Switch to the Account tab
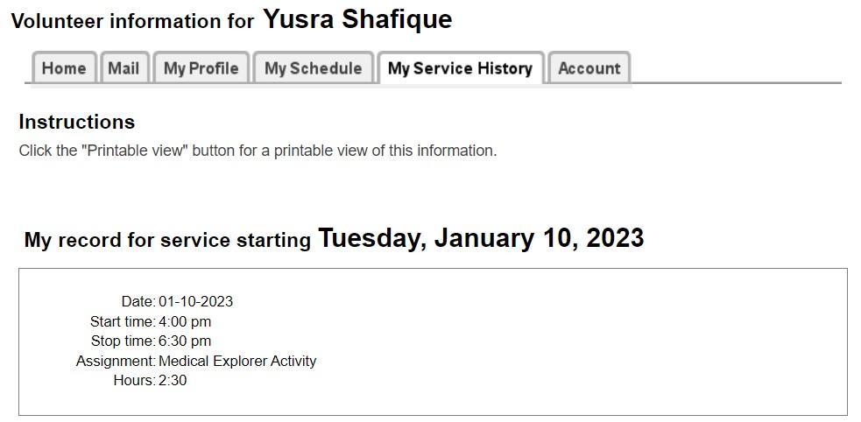 coord(589,68)
